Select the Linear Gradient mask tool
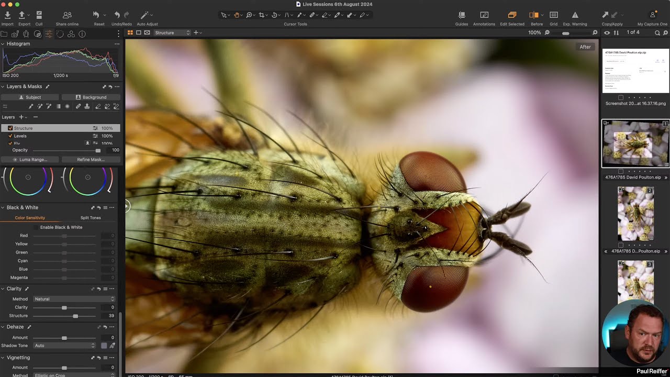The height and width of the screenshot is (377, 670). pos(58,106)
